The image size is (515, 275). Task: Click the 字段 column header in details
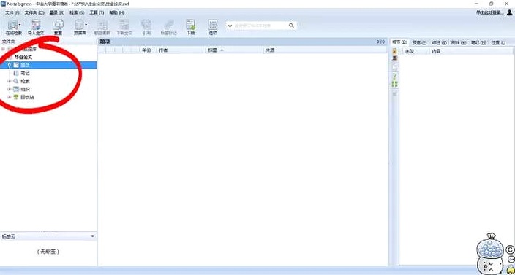point(416,51)
